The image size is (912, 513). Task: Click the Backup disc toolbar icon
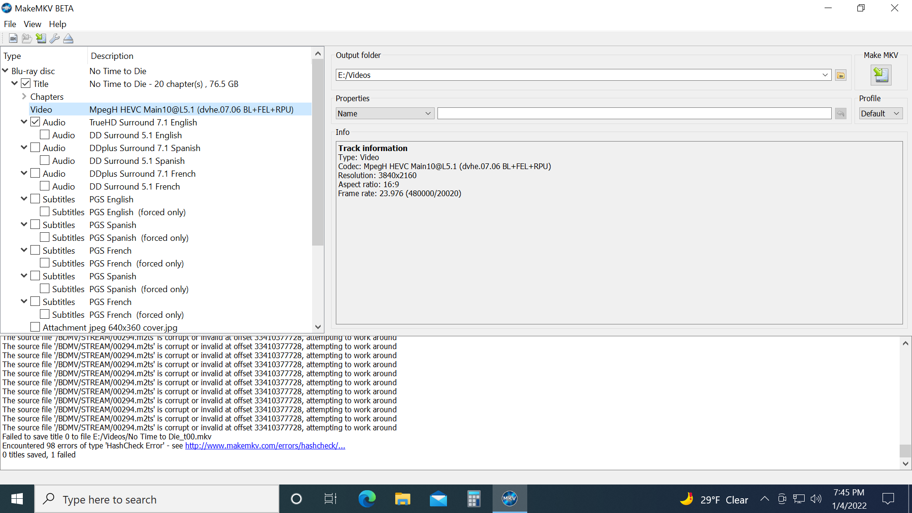27,38
